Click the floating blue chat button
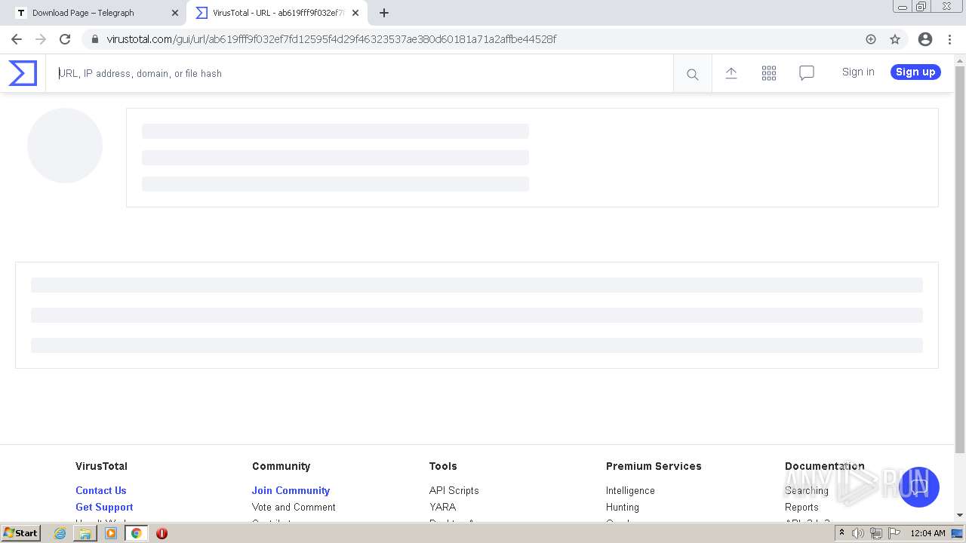Screen dimensions: 966x543 pyautogui.click(x=918, y=486)
